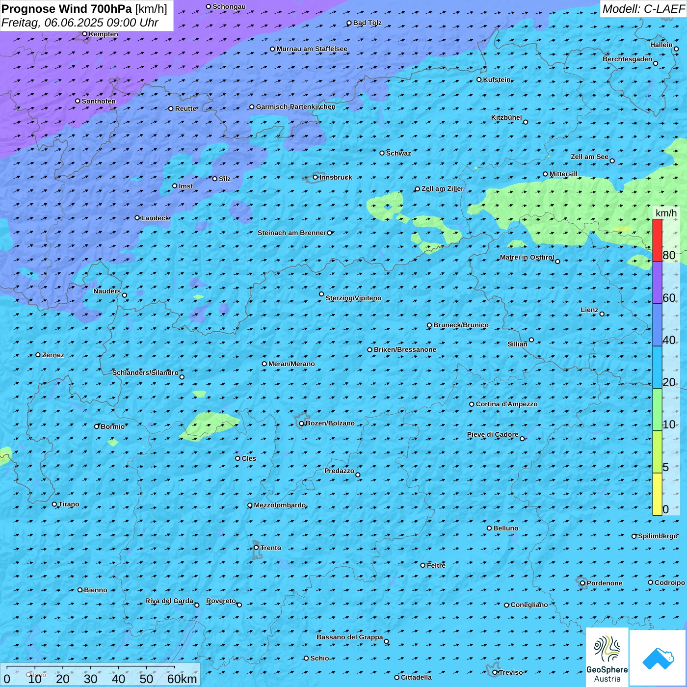Select the Cortina d'Ampezzo label
This screenshot has height=687, width=687.
(507, 404)
